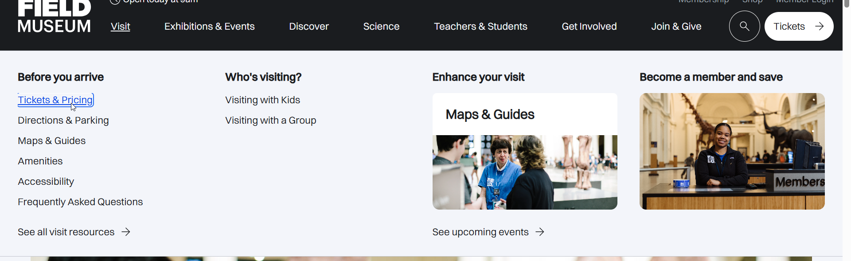Open Frequently Asked Questions
Image resolution: width=851 pixels, height=261 pixels.
80,202
